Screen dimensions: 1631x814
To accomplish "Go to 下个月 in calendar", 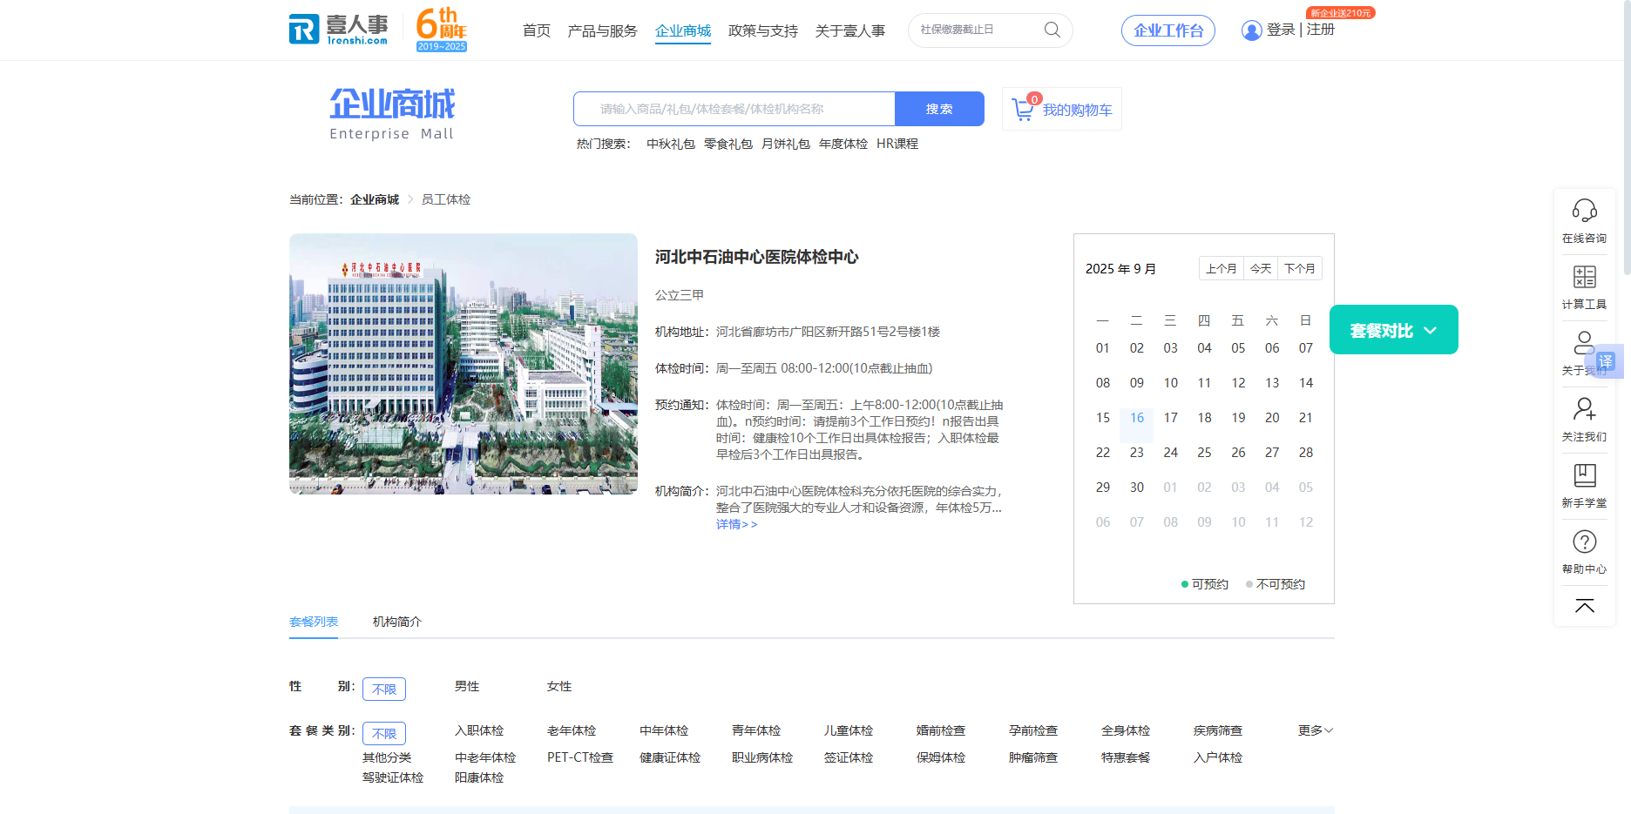I will pyautogui.click(x=1300, y=268).
